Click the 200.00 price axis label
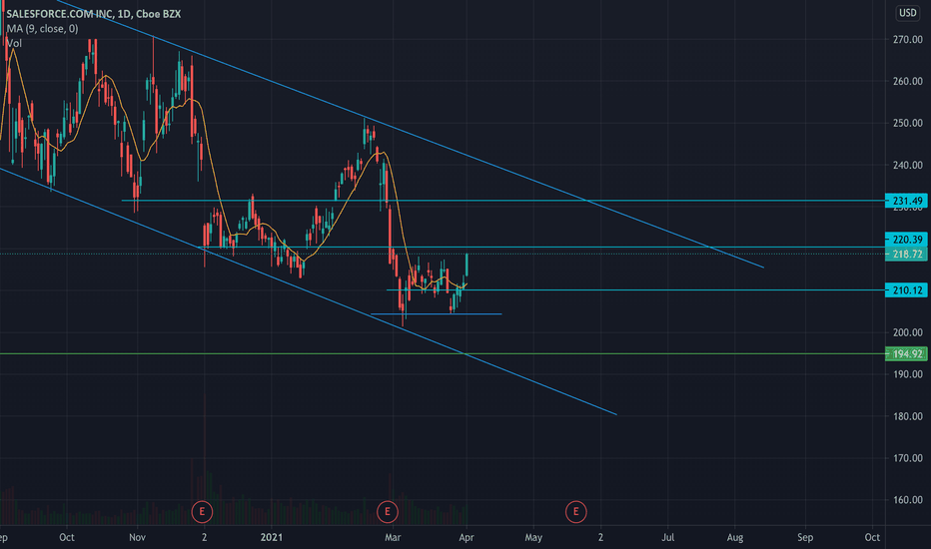Screen dimensions: 931x549 pyautogui.click(x=908, y=332)
